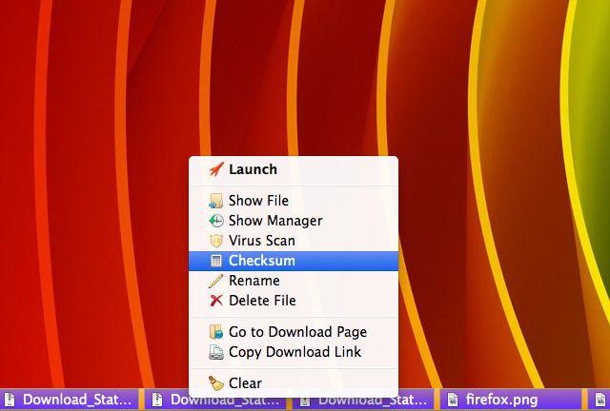Click the printer-style icon beside Copy Download Link

(x=216, y=352)
